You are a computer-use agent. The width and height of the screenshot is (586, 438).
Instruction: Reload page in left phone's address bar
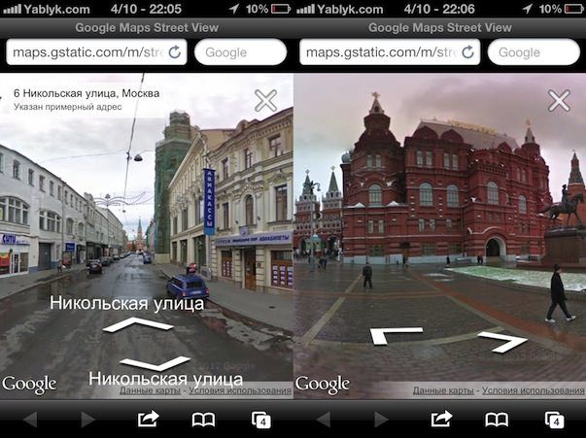[175, 52]
